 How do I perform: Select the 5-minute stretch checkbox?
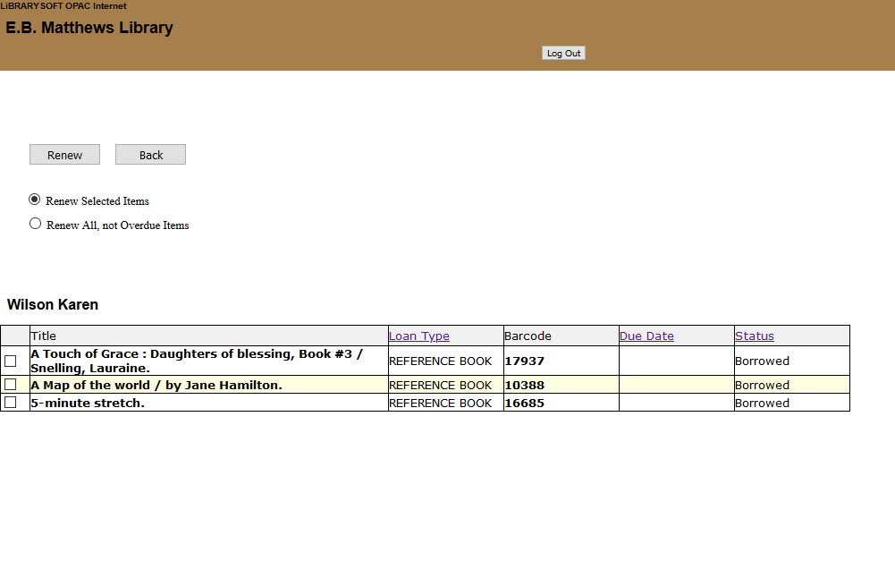point(11,403)
